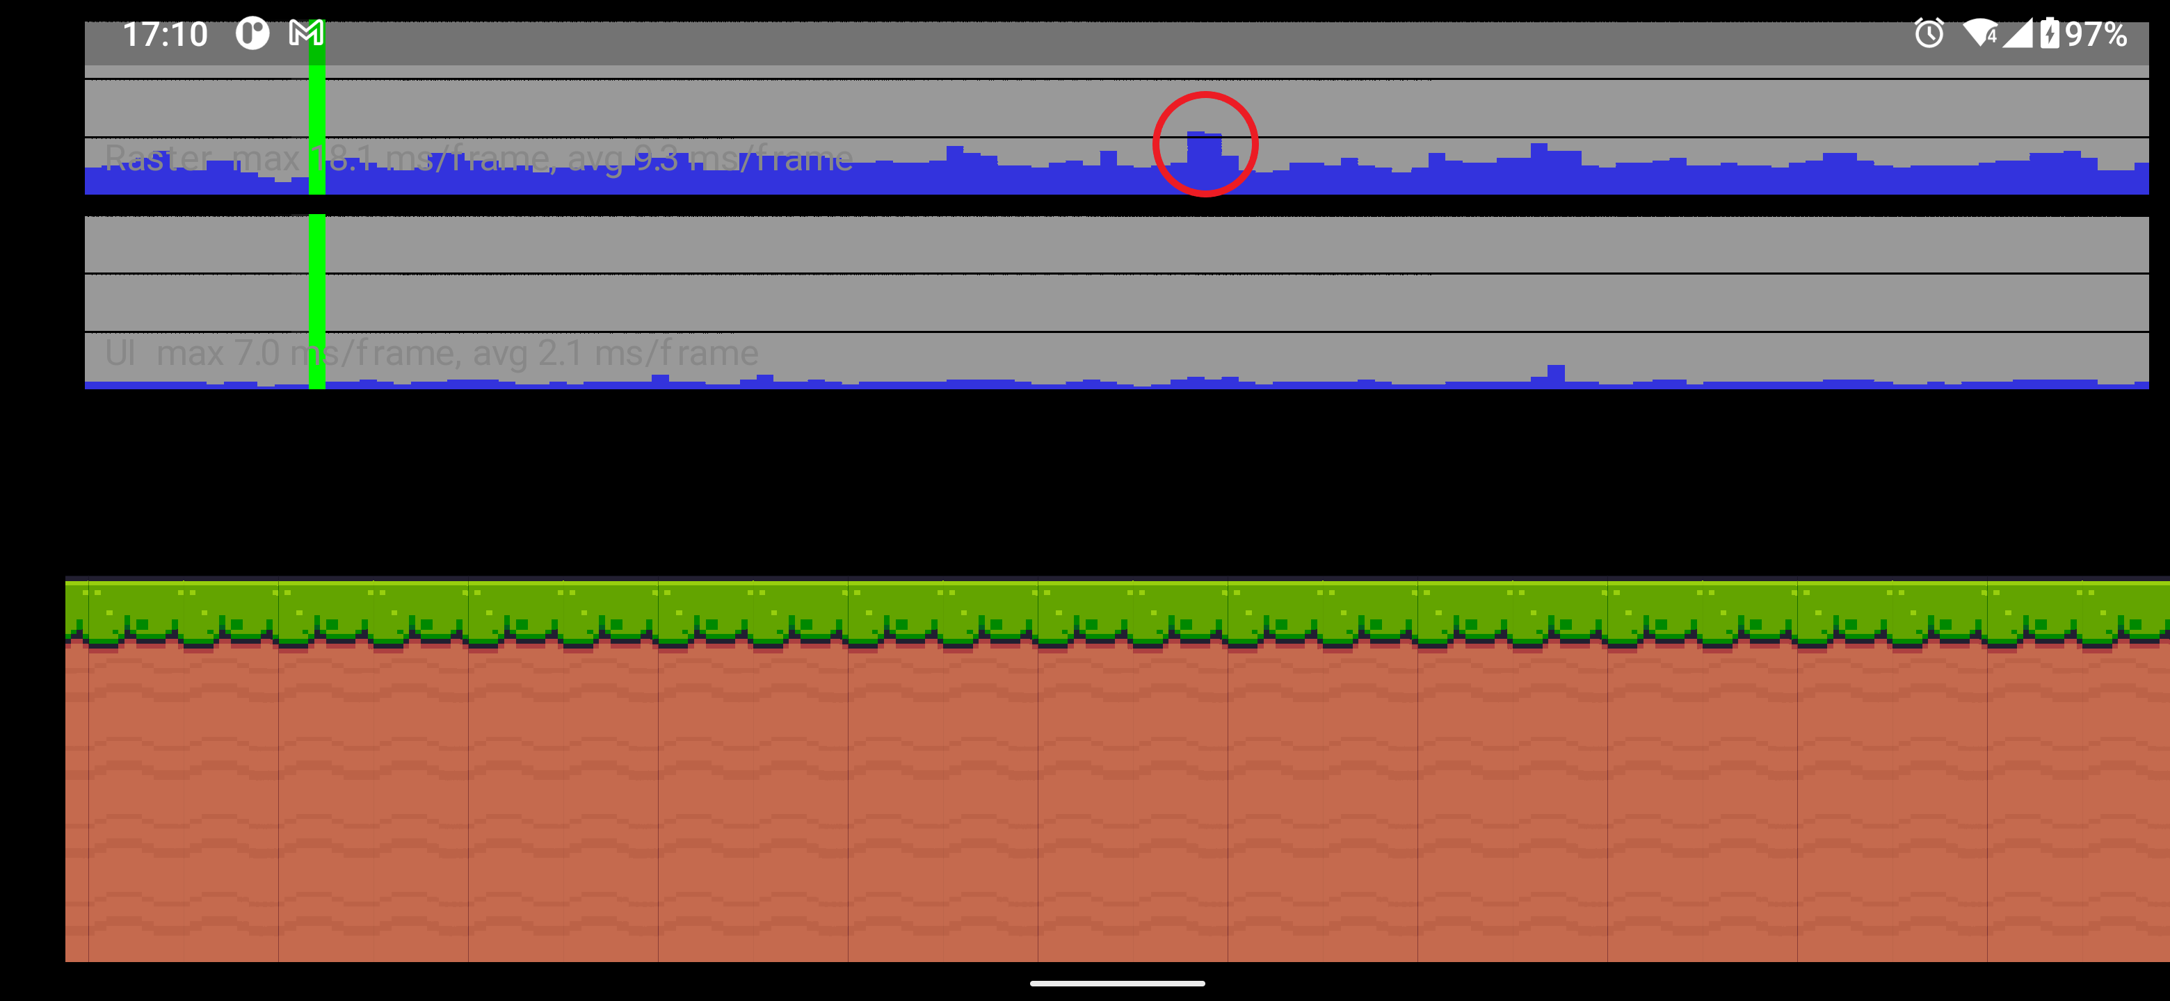This screenshot has width=2170, height=1001.
Task: Click the Raster max ms/frame label
Action: point(479,158)
